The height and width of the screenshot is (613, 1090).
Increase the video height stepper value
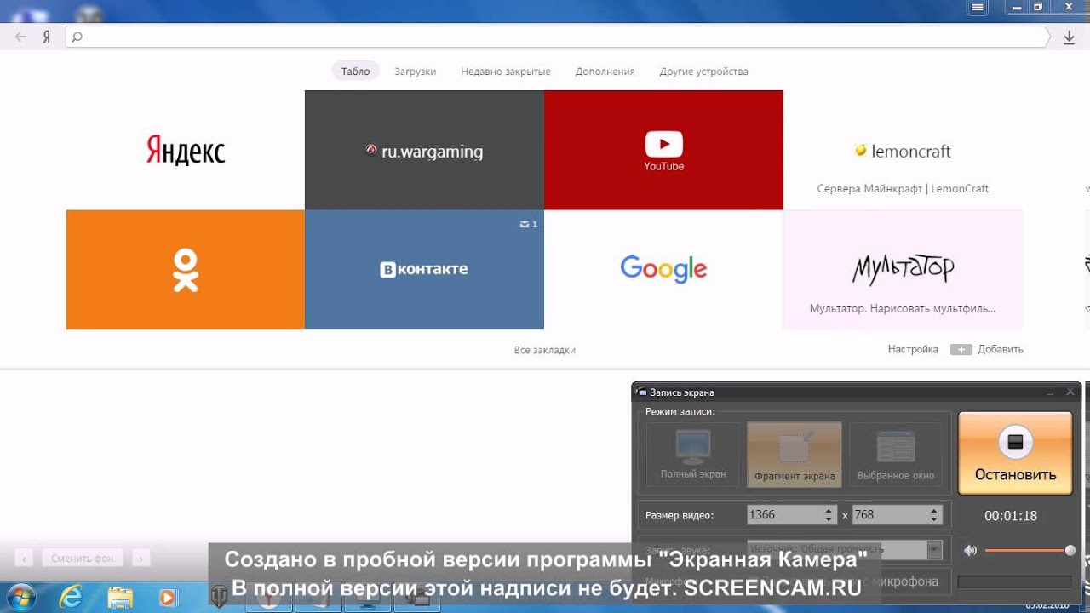[x=934, y=511]
